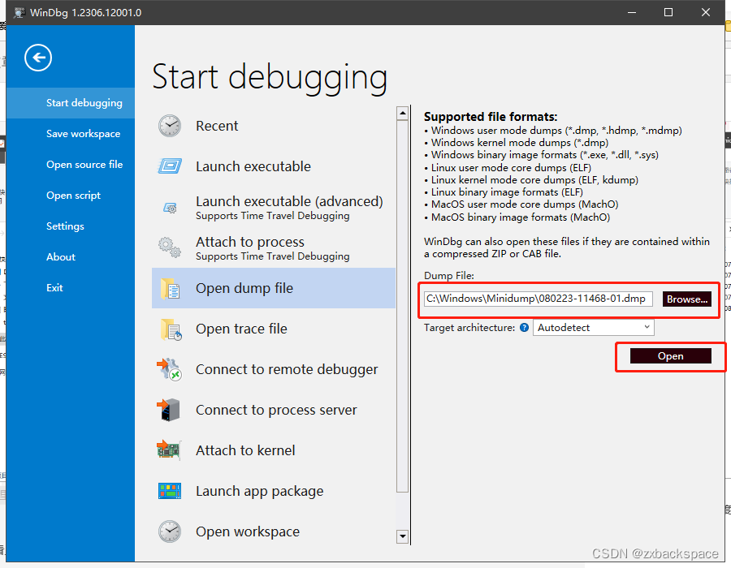
Task: Click the back arrow circle icon
Action: (x=38, y=58)
